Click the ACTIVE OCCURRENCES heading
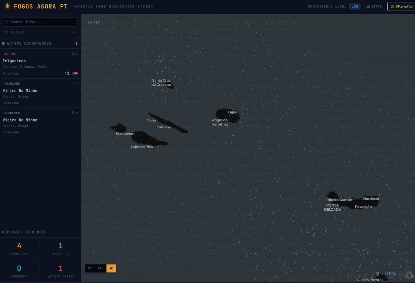This screenshot has width=415, height=283. click(x=29, y=43)
